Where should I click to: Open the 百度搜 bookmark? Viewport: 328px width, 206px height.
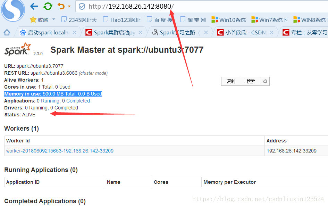[x=160, y=20]
